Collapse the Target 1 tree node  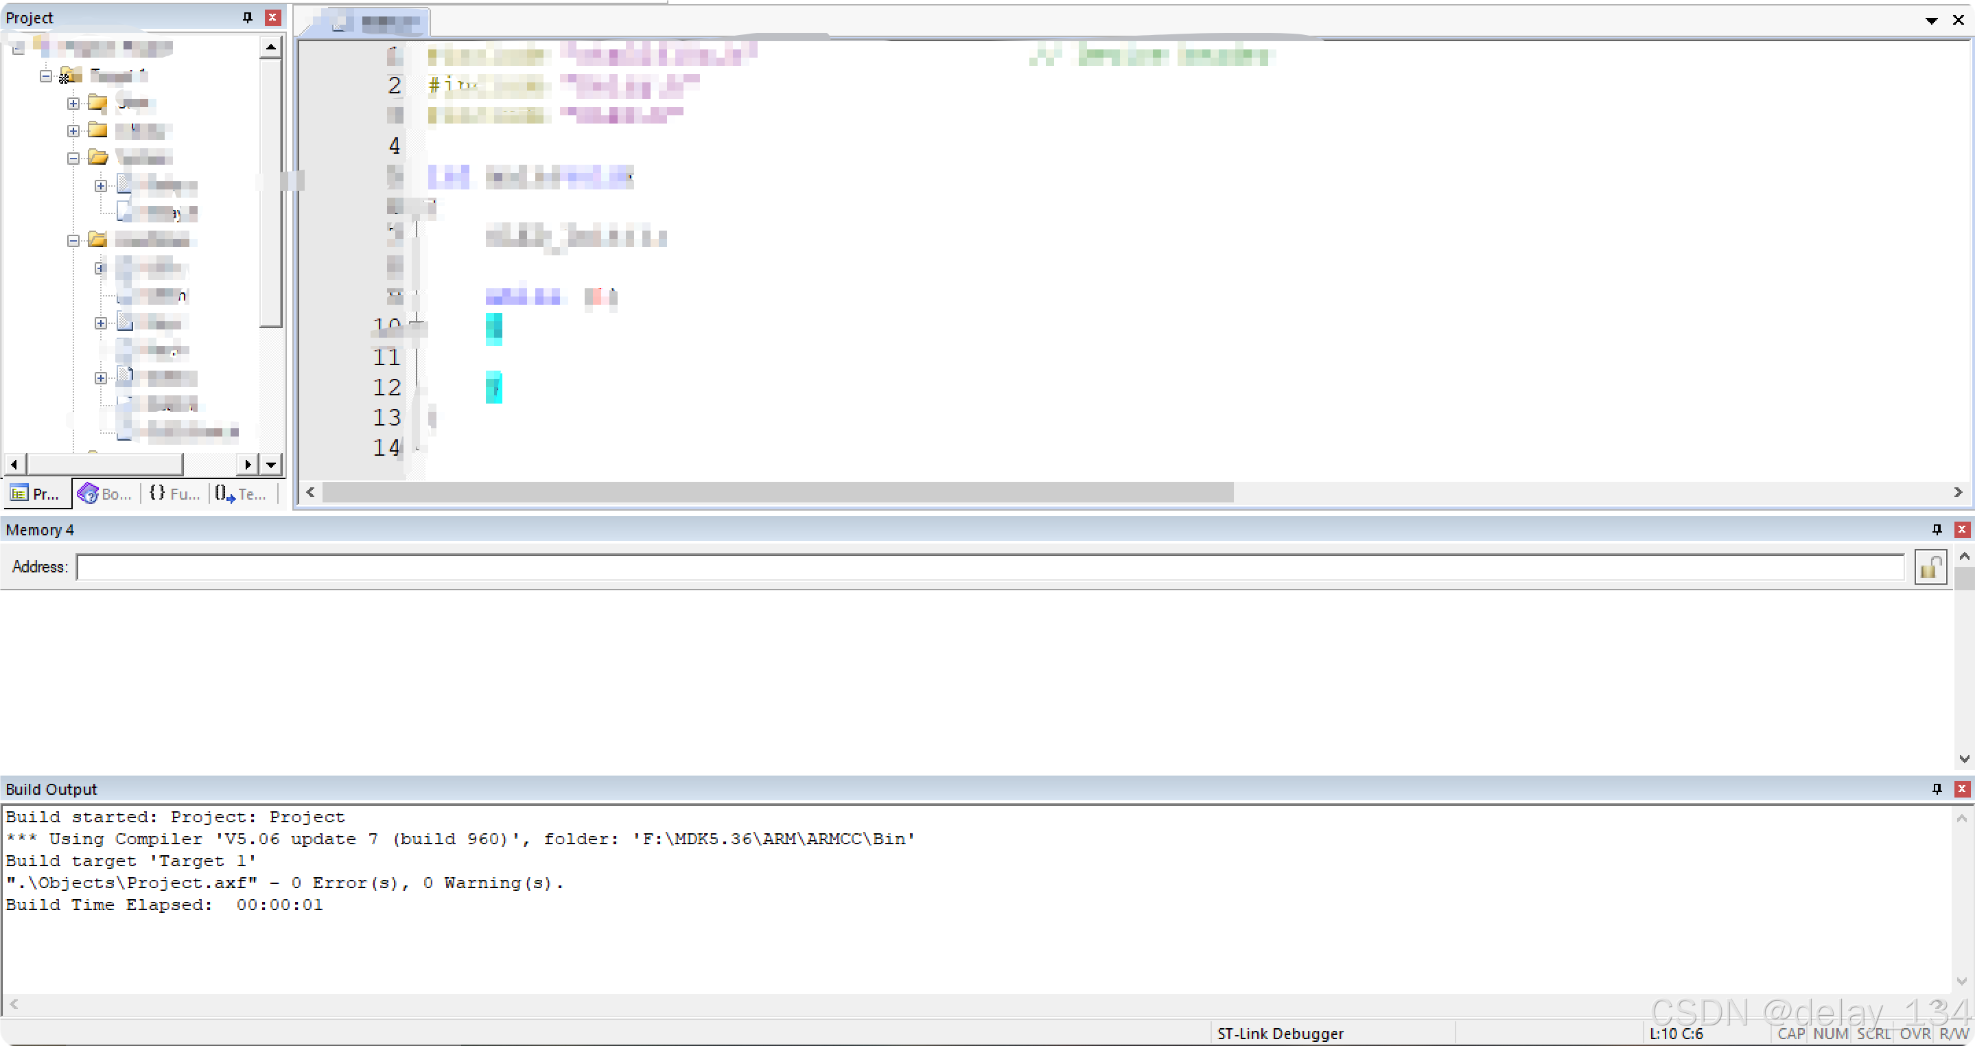tap(46, 75)
